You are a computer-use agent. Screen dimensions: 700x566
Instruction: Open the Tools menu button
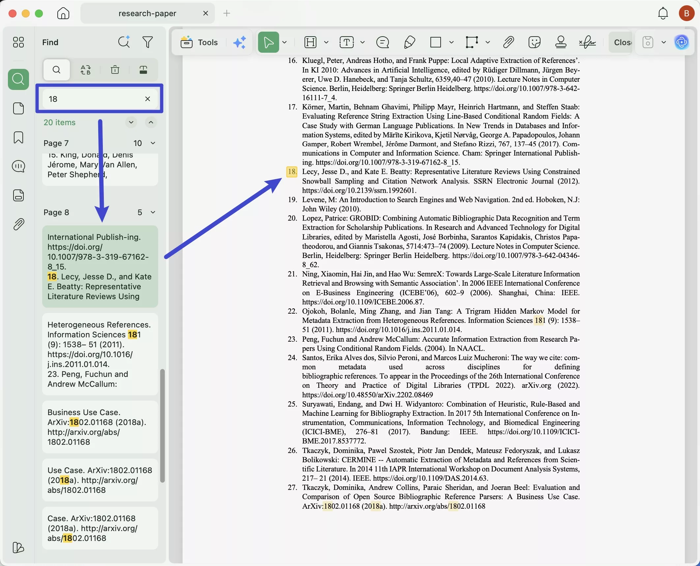[199, 42]
